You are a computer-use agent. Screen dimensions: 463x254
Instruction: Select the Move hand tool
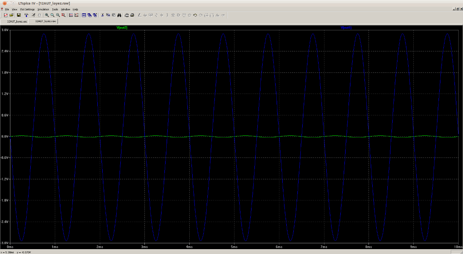(184, 15)
